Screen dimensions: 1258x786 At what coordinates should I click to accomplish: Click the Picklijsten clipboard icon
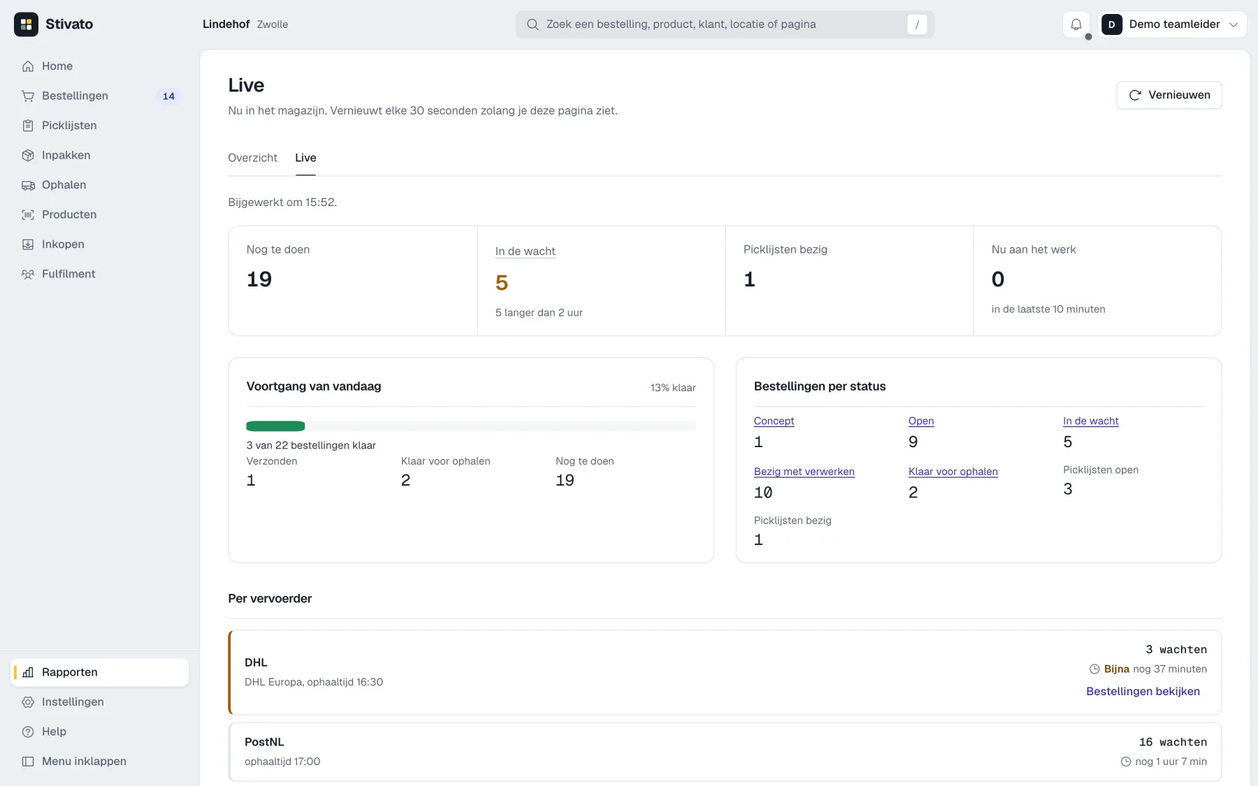28,126
